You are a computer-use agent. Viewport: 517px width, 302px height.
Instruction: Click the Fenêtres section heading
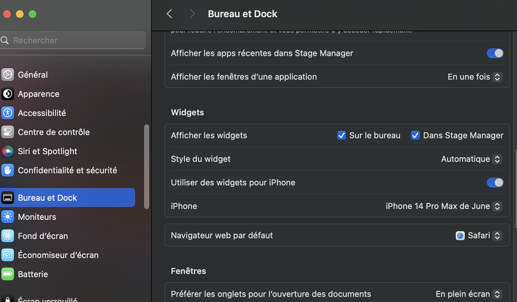point(188,271)
